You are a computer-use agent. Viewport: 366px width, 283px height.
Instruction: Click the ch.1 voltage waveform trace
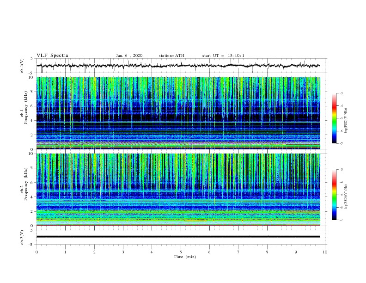[x=178, y=66]
